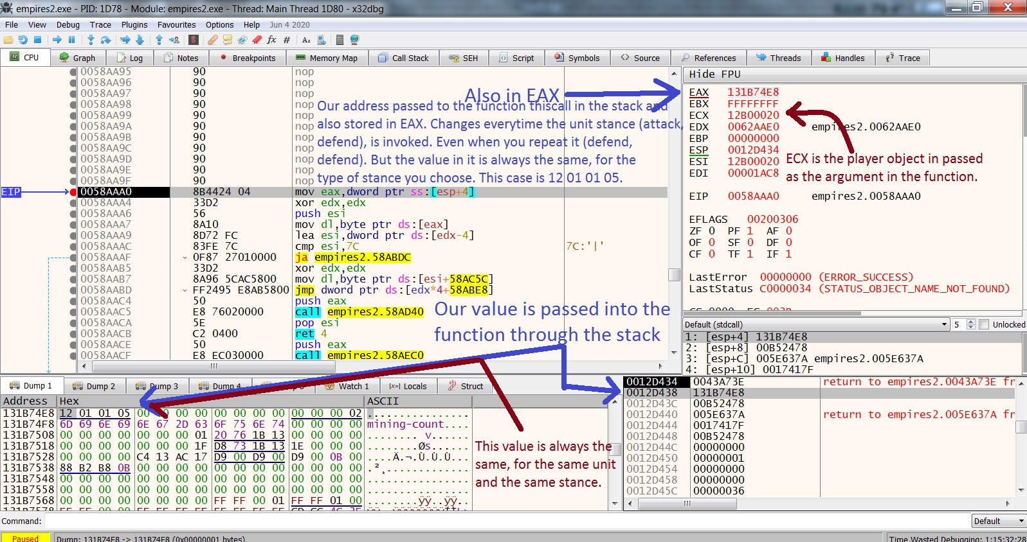Open the patches bandage icon
The image size is (1027, 542).
point(212,40)
